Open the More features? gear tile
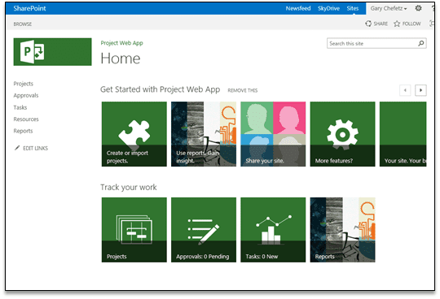The image size is (440, 299). pos(342,134)
